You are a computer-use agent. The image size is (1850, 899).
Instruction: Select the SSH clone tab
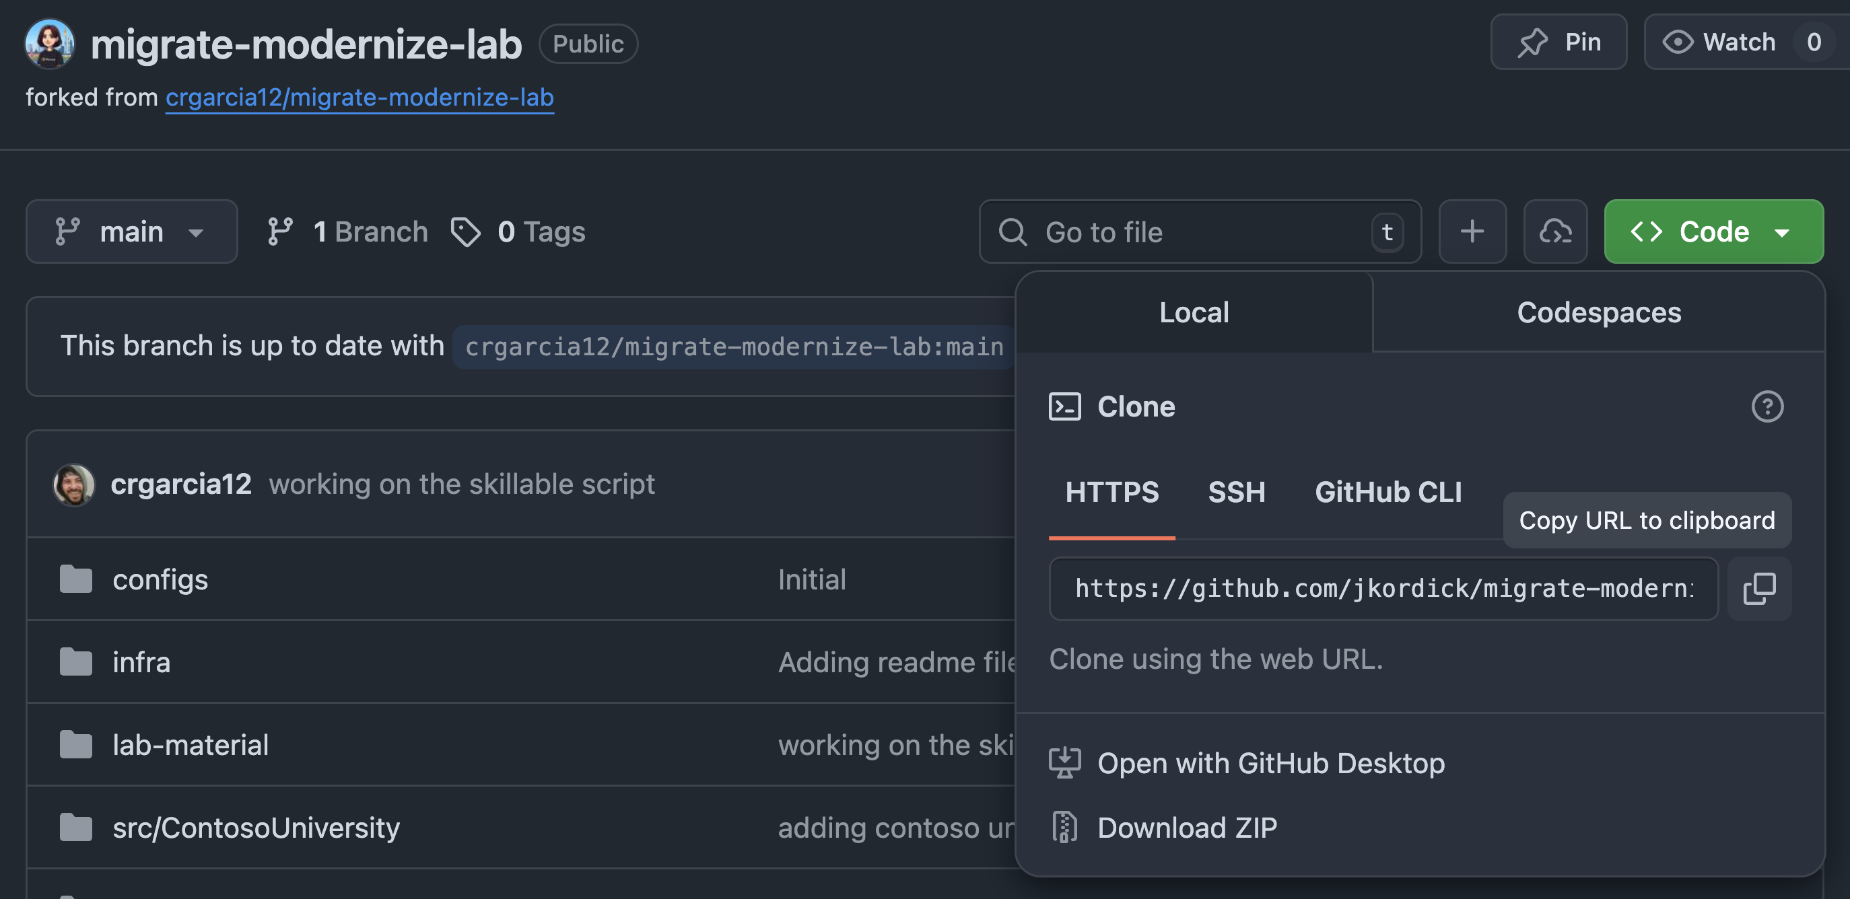(x=1236, y=493)
